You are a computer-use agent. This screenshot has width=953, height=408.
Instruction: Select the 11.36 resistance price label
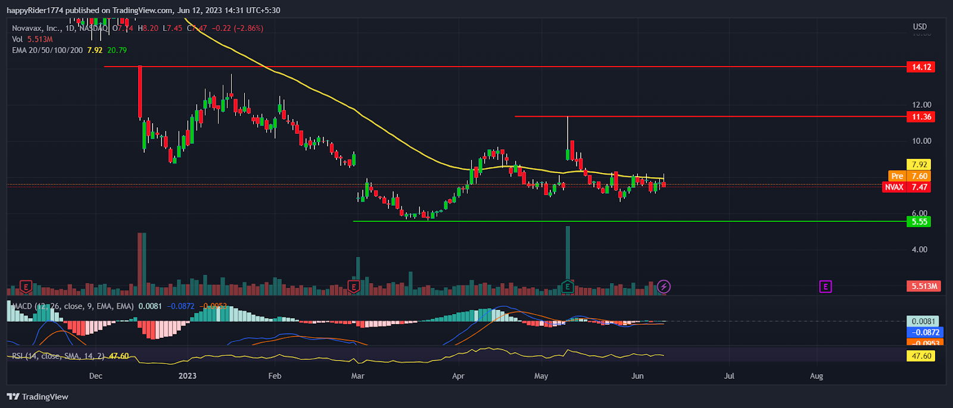[920, 117]
